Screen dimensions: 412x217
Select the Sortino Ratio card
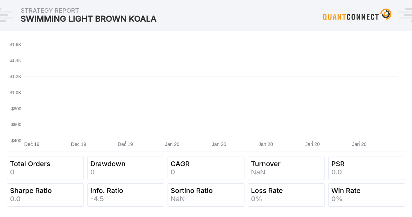(206, 195)
